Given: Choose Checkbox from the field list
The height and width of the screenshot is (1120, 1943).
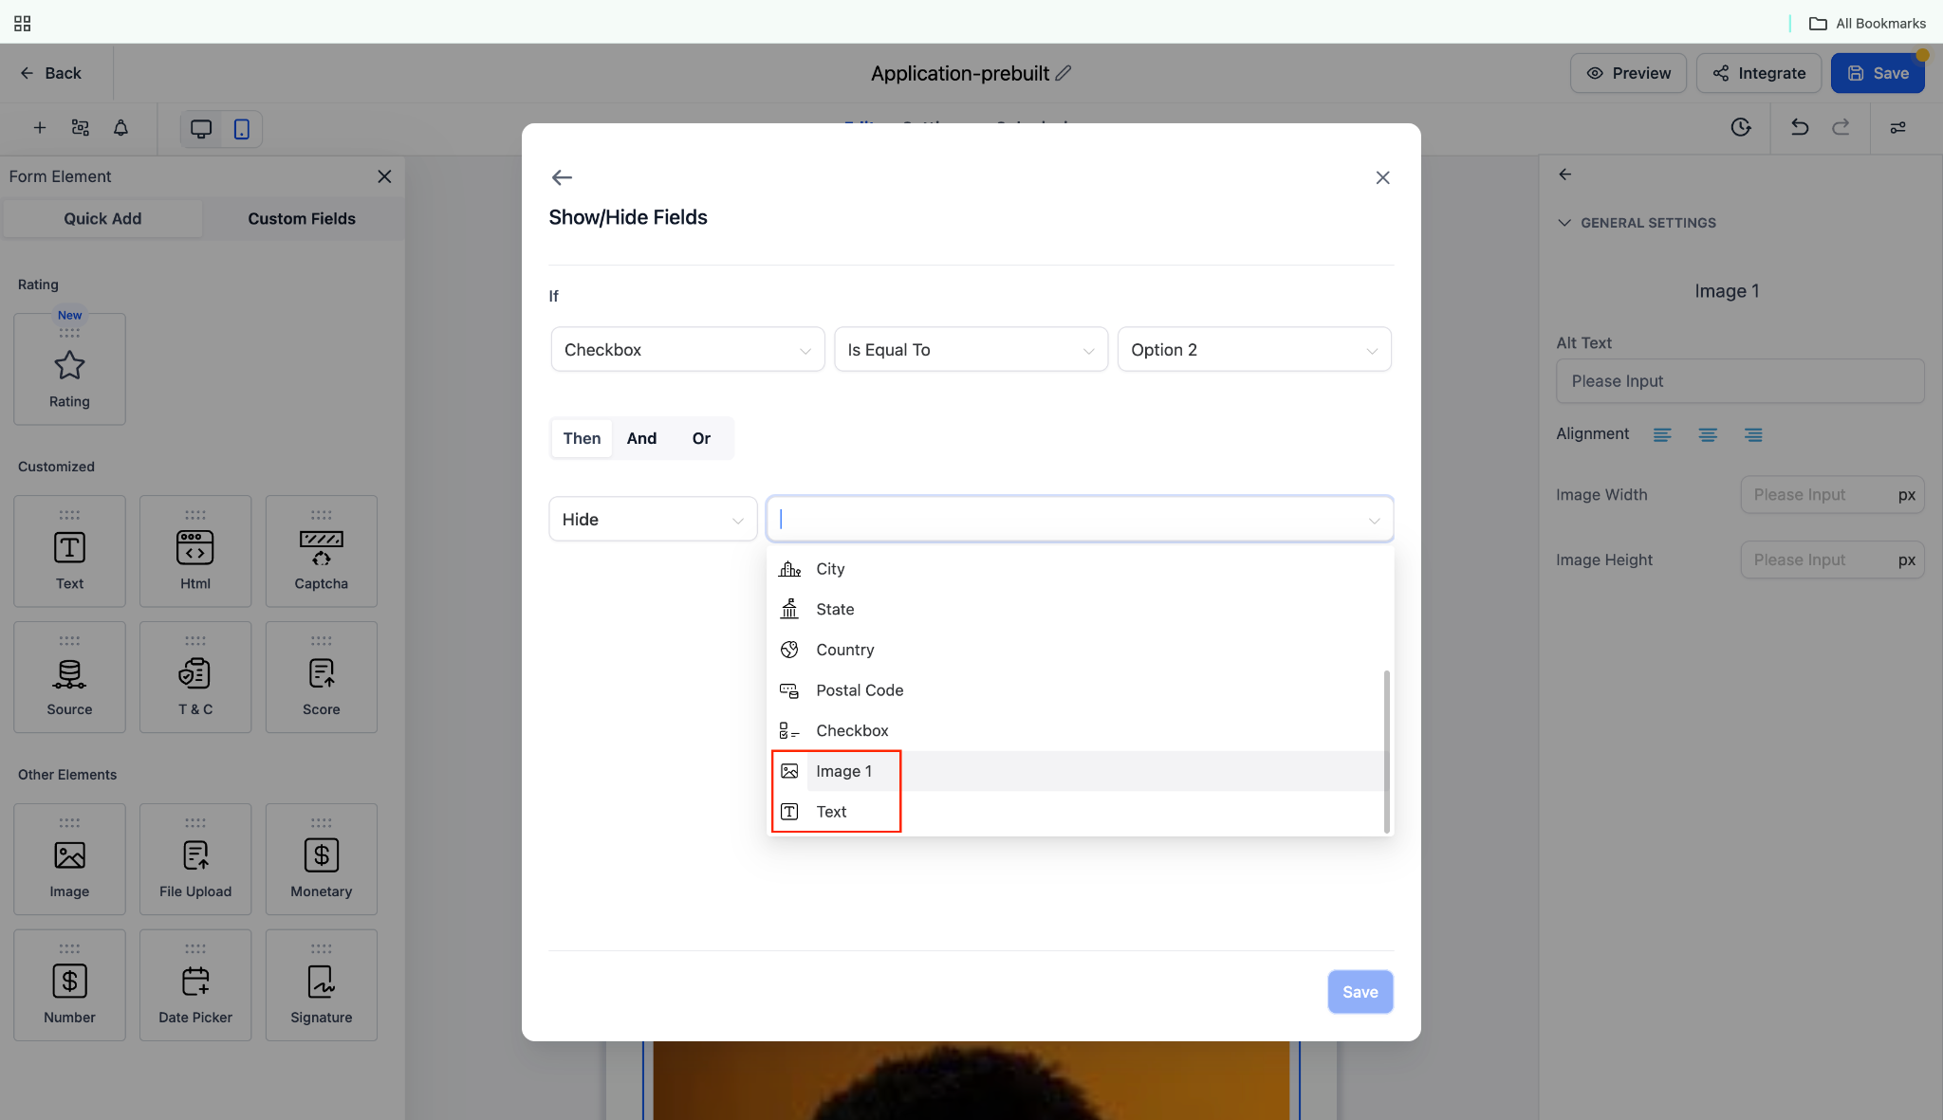Looking at the screenshot, I should click(x=1076, y=731).
